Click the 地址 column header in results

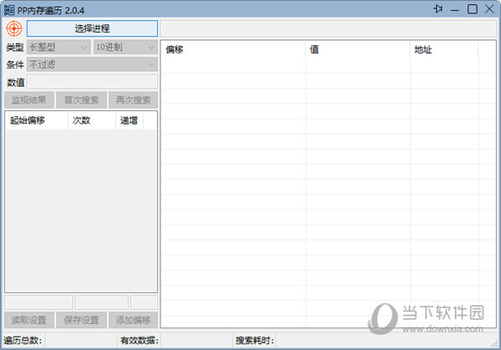tap(444, 49)
